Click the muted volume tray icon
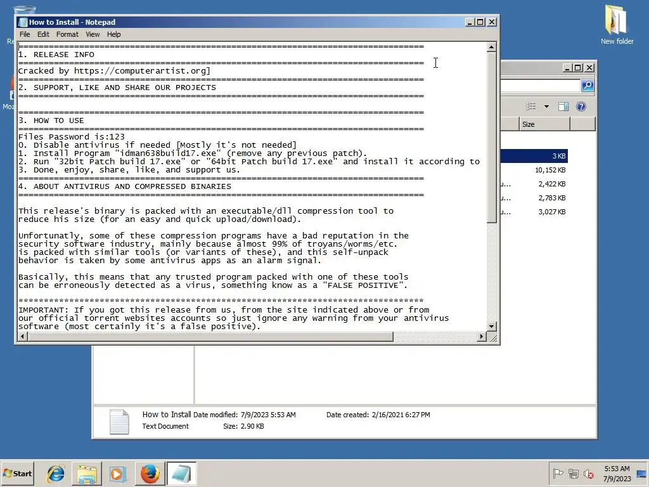This screenshot has height=487, width=649. [588, 473]
